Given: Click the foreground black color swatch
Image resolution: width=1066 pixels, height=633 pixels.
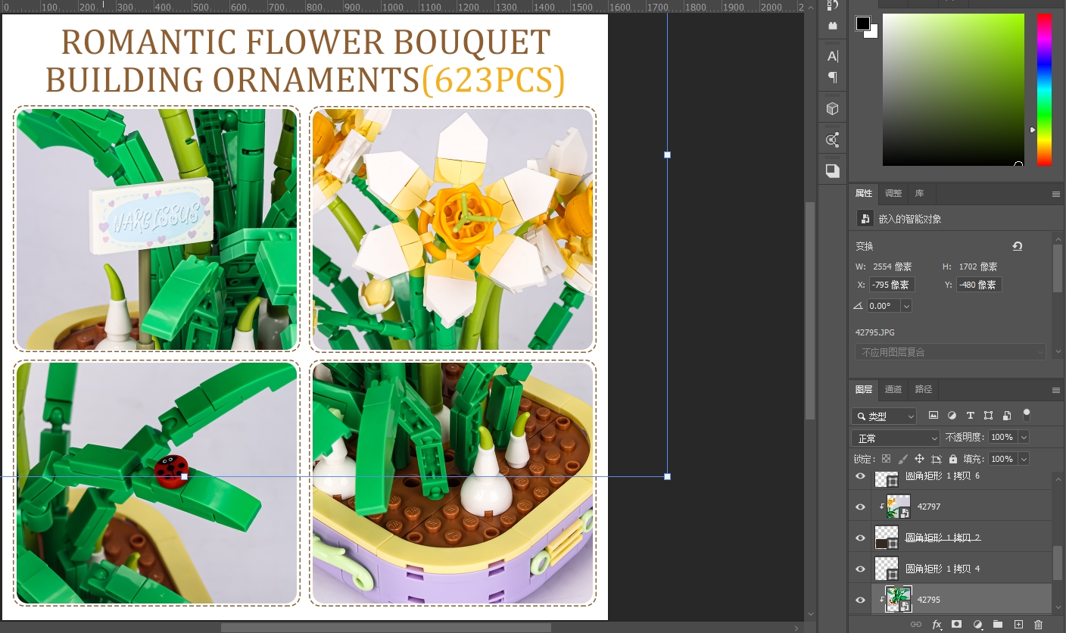Looking at the screenshot, I should coord(862,23).
